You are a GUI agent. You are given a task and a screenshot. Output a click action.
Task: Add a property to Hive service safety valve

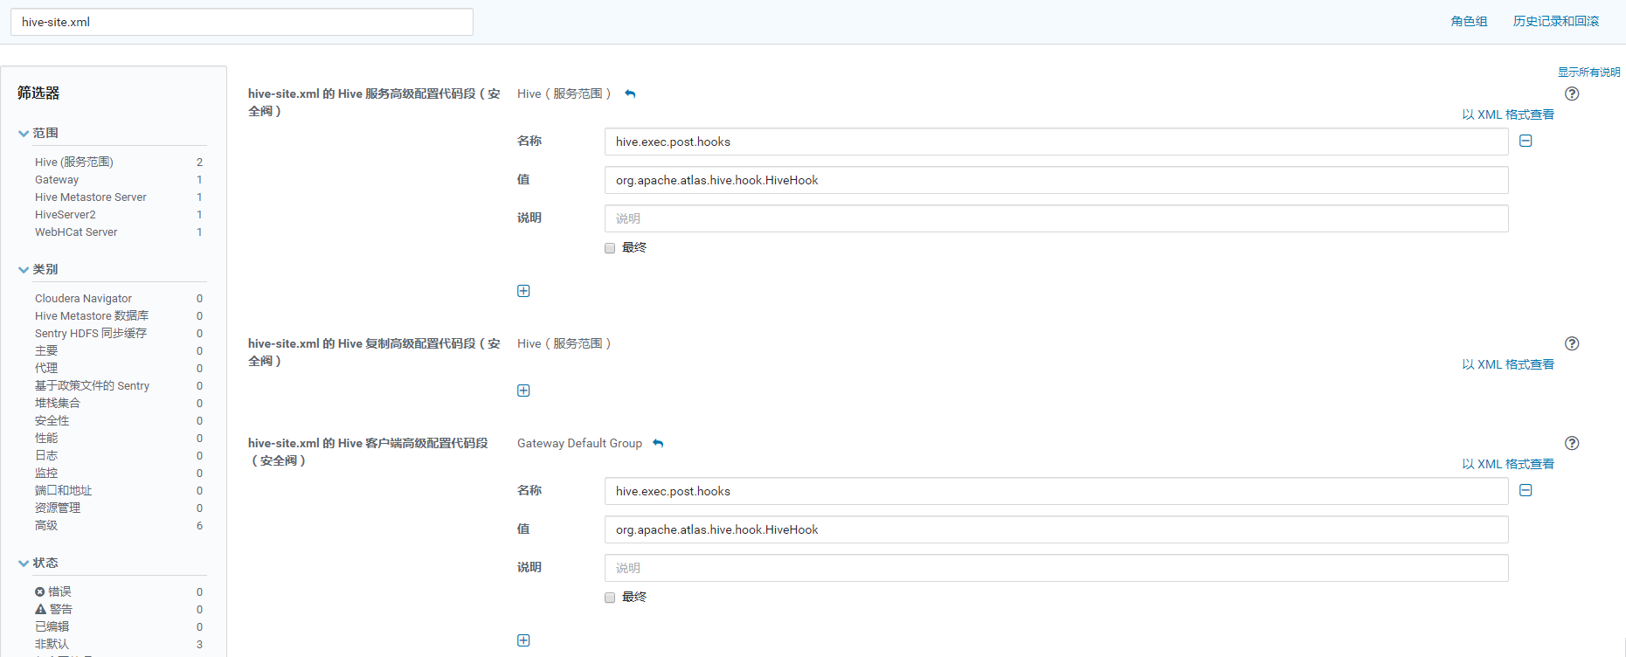pyautogui.click(x=523, y=291)
